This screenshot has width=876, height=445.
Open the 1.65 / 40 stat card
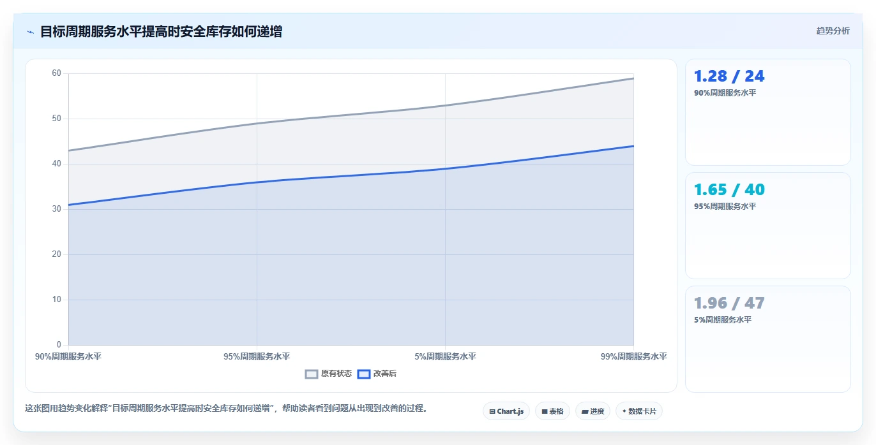click(x=767, y=226)
